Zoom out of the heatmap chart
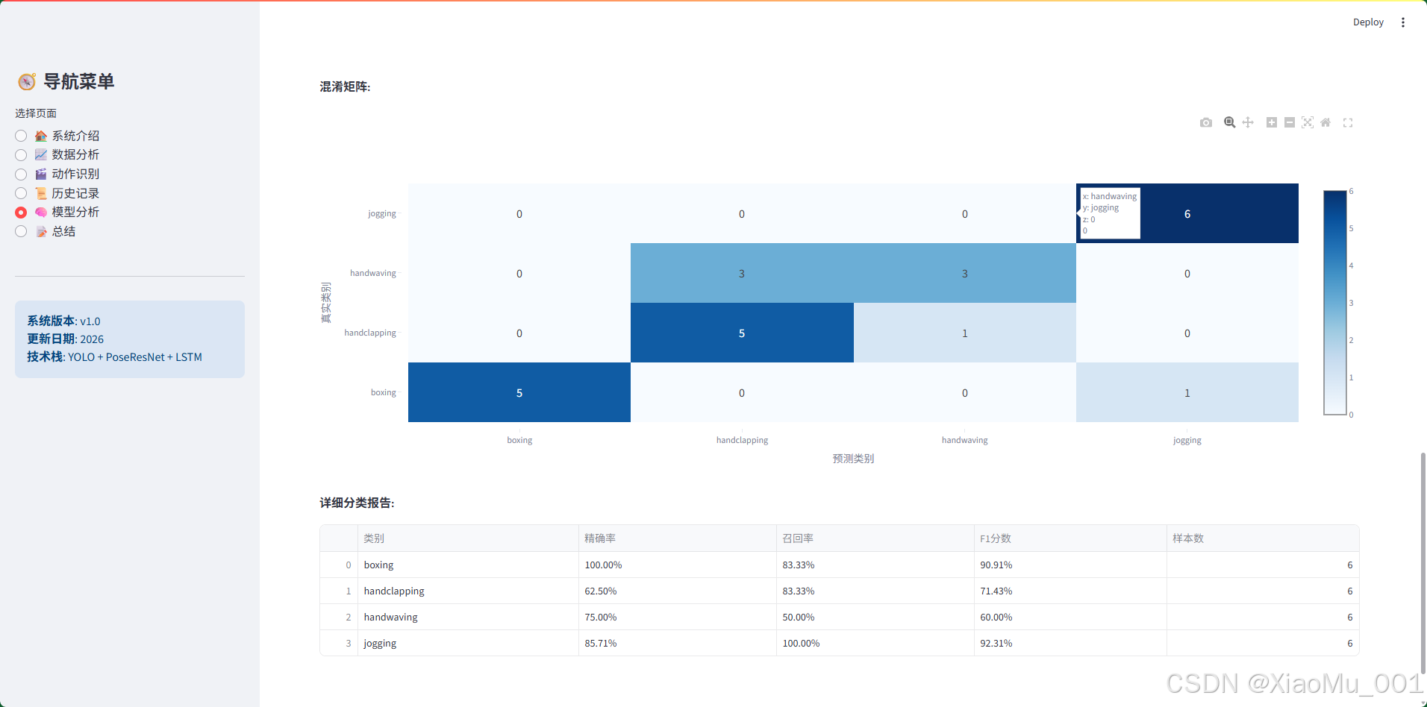The width and height of the screenshot is (1427, 707). coord(1290,122)
